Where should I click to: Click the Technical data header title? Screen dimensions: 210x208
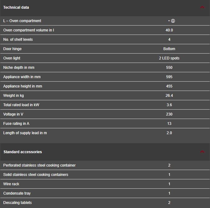tap(16, 7)
